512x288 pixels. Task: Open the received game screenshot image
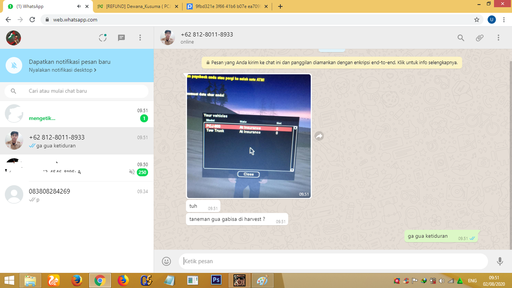point(249,136)
